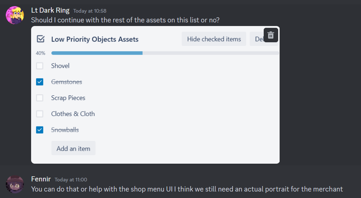Click the partially hidden Delete button

tap(257, 39)
